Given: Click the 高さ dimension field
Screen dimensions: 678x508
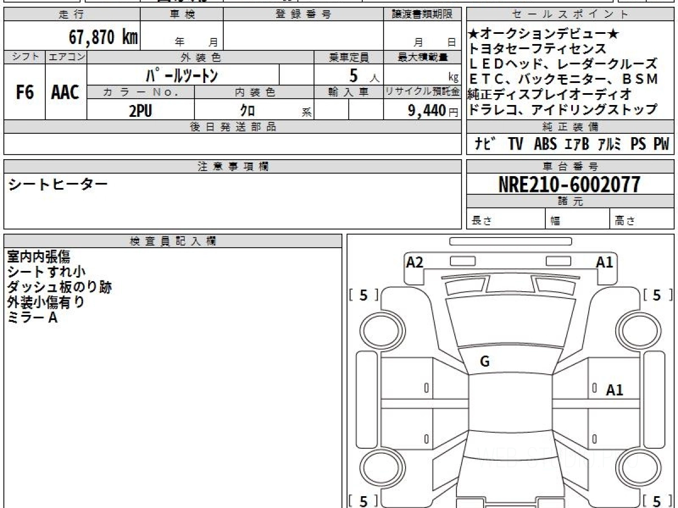Looking at the screenshot, I should (642, 219).
